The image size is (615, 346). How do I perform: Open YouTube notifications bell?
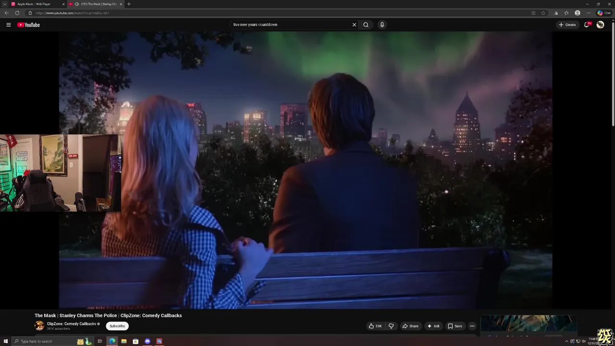coord(587,25)
